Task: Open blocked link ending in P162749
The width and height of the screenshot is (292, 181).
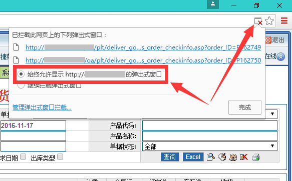Action: [143, 47]
